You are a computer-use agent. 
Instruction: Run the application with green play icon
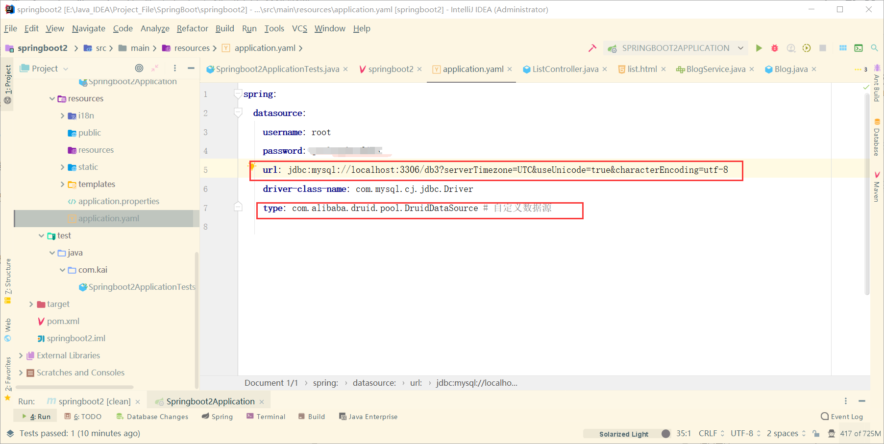coord(759,48)
